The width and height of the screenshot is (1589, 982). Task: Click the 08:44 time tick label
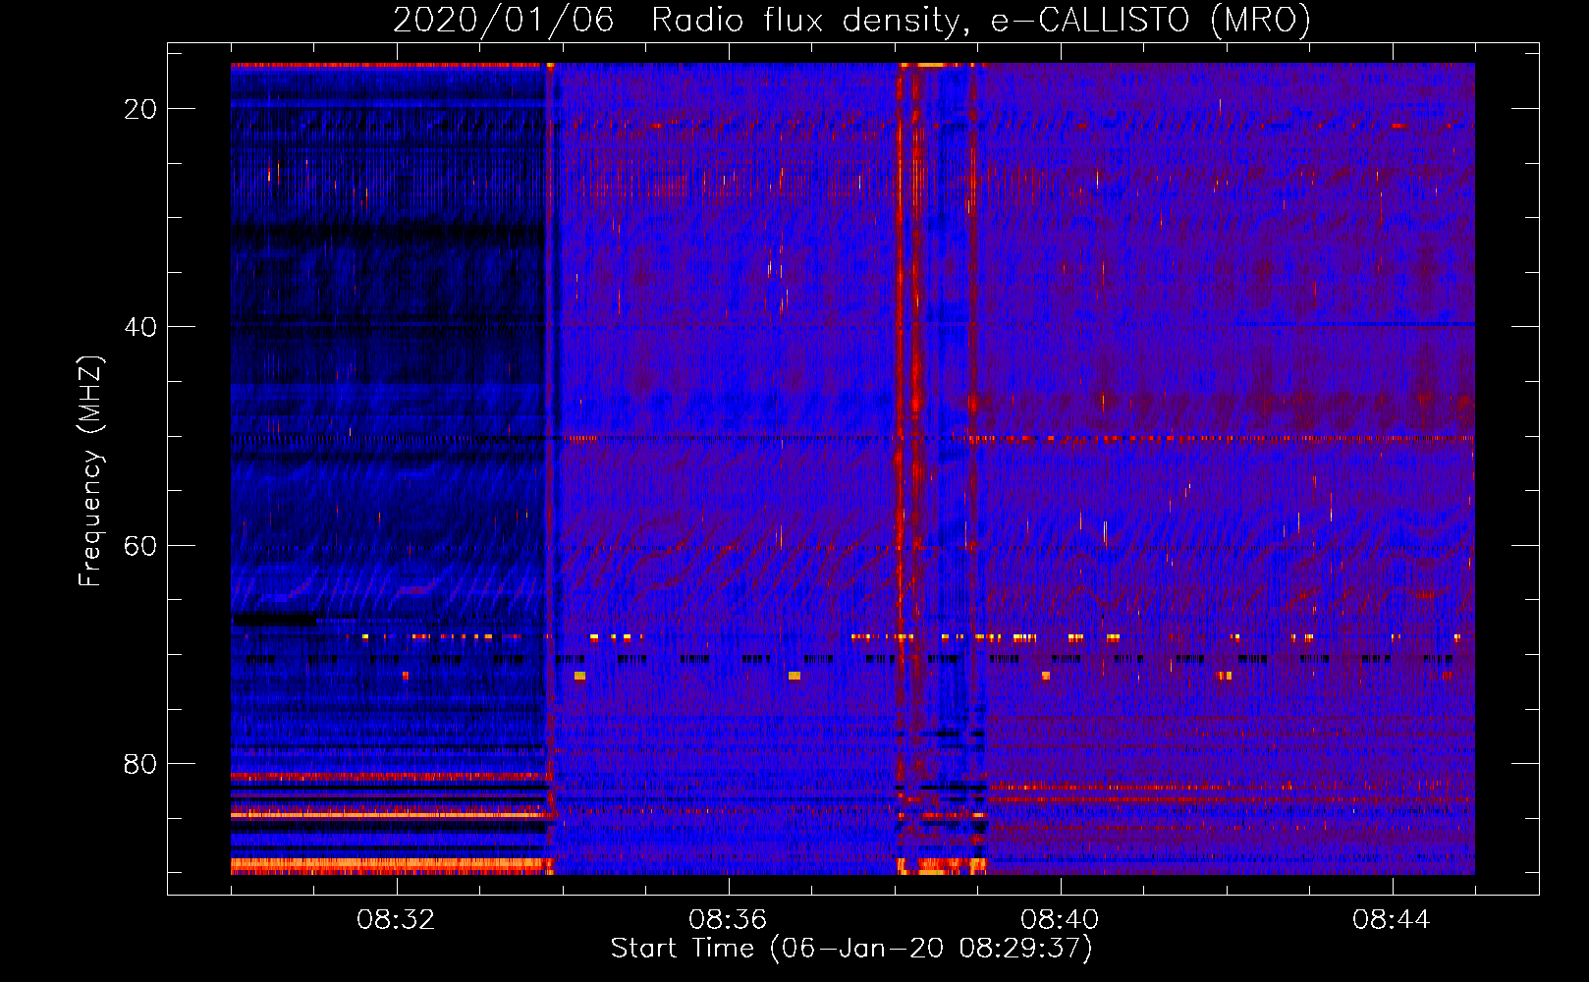click(1392, 920)
